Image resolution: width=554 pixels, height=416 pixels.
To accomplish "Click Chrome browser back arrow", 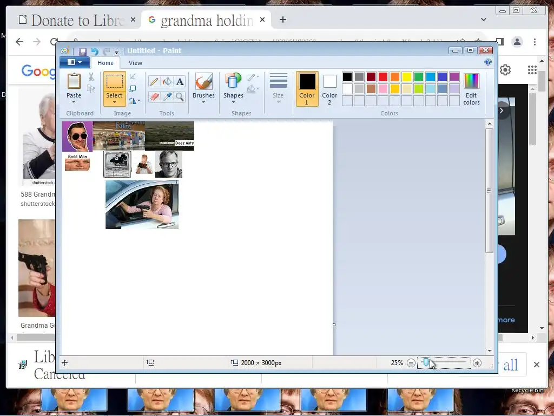I will coord(19,42).
